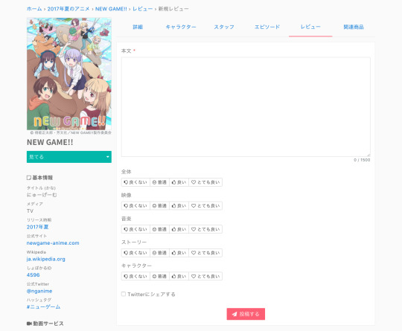Switch to the 詳細 tab
Image resolution: width=402 pixels, height=331 pixels.
pyautogui.click(x=138, y=27)
